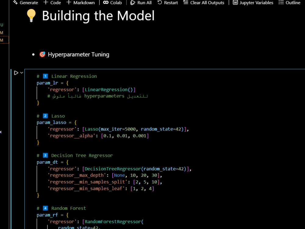Click the Clear All Outputs list icon

[186, 2]
